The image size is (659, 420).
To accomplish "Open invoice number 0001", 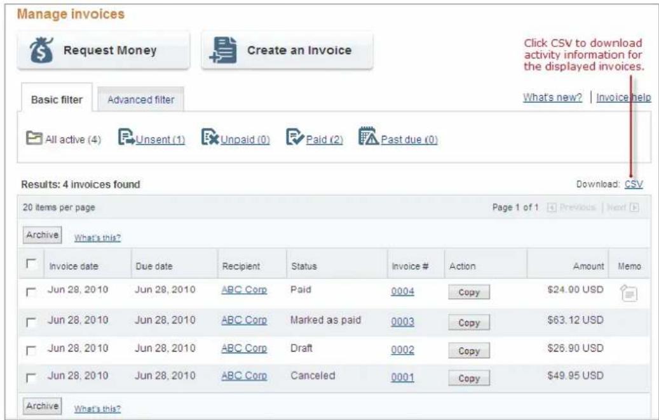I will [x=403, y=377].
